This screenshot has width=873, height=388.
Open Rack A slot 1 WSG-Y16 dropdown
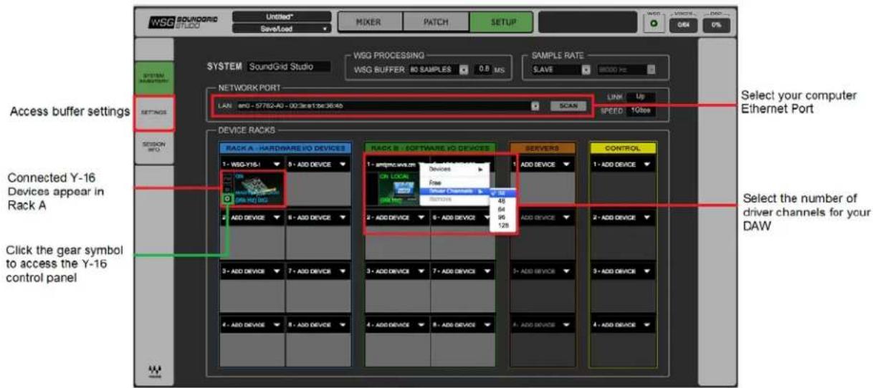click(252, 165)
